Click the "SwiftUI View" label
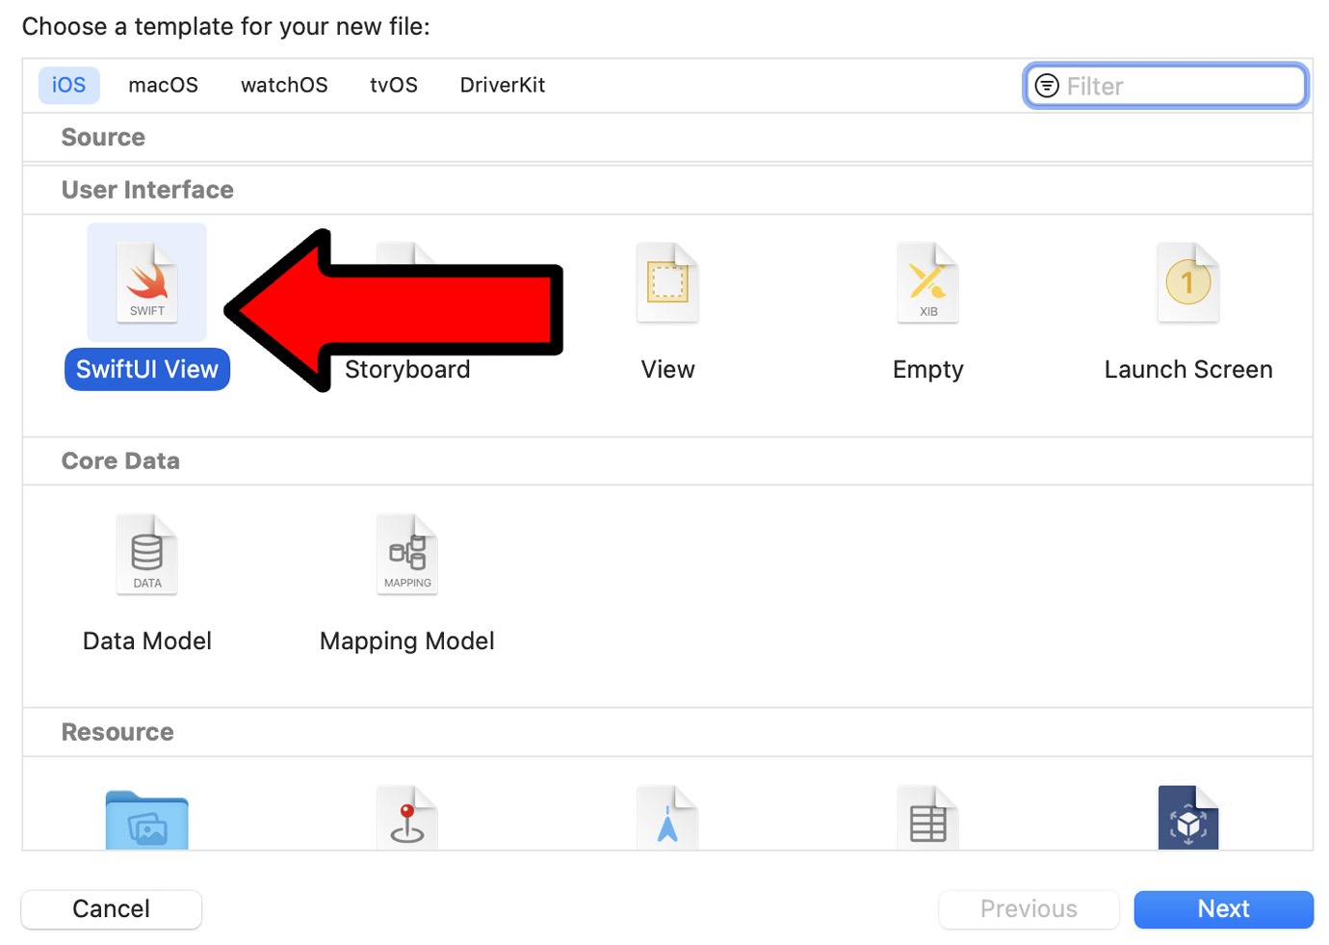The width and height of the screenshot is (1329, 945). (x=147, y=369)
